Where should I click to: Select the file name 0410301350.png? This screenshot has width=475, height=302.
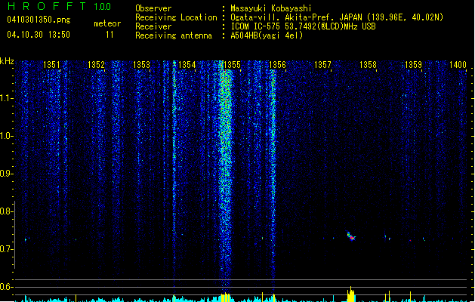click(x=39, y=20)
